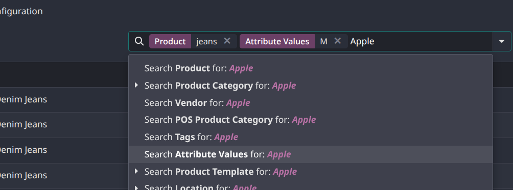Expand the Product Category search suggestion
513x190 pixels.
click(136, 86)
